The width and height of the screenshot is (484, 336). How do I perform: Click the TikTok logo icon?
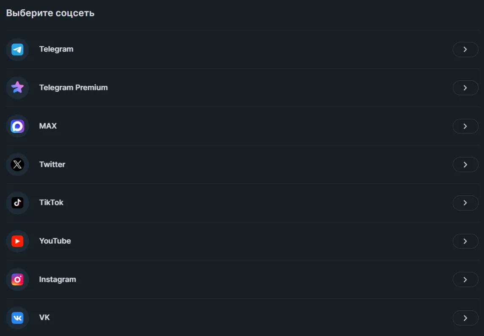(x=17, y=202)
